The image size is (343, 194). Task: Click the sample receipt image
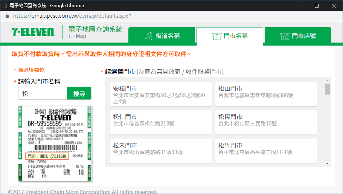(55, 144)
